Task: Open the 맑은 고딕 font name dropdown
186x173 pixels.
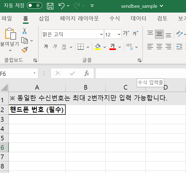Action: click(101, 34)
